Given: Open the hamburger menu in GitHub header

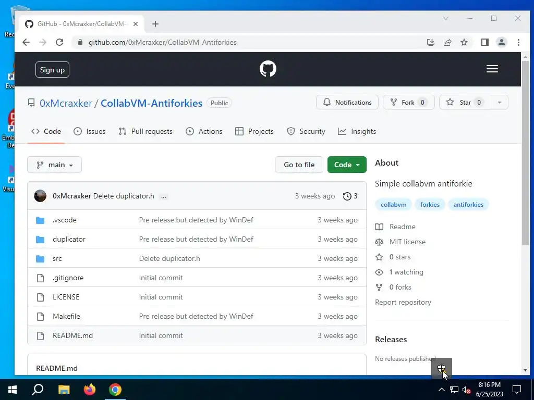Looking at the screenshot, I should (x=492, y=69).
